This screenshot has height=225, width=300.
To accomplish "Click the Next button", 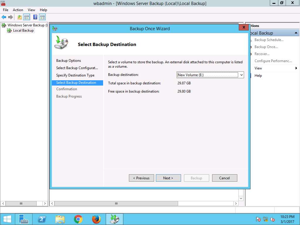I will pyautogui.click(x=168, y=178).
